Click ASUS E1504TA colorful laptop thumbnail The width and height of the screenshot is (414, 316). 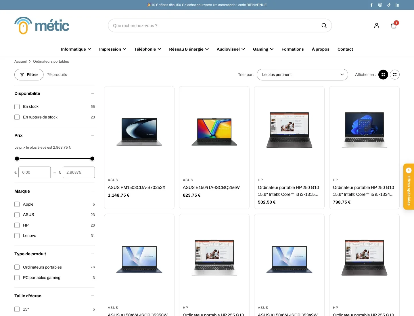pos(214,132)
